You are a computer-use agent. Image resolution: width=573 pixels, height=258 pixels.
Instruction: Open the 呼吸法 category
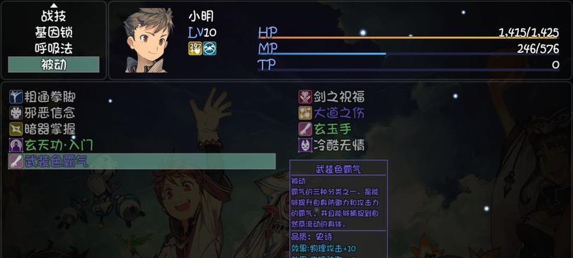54,48
